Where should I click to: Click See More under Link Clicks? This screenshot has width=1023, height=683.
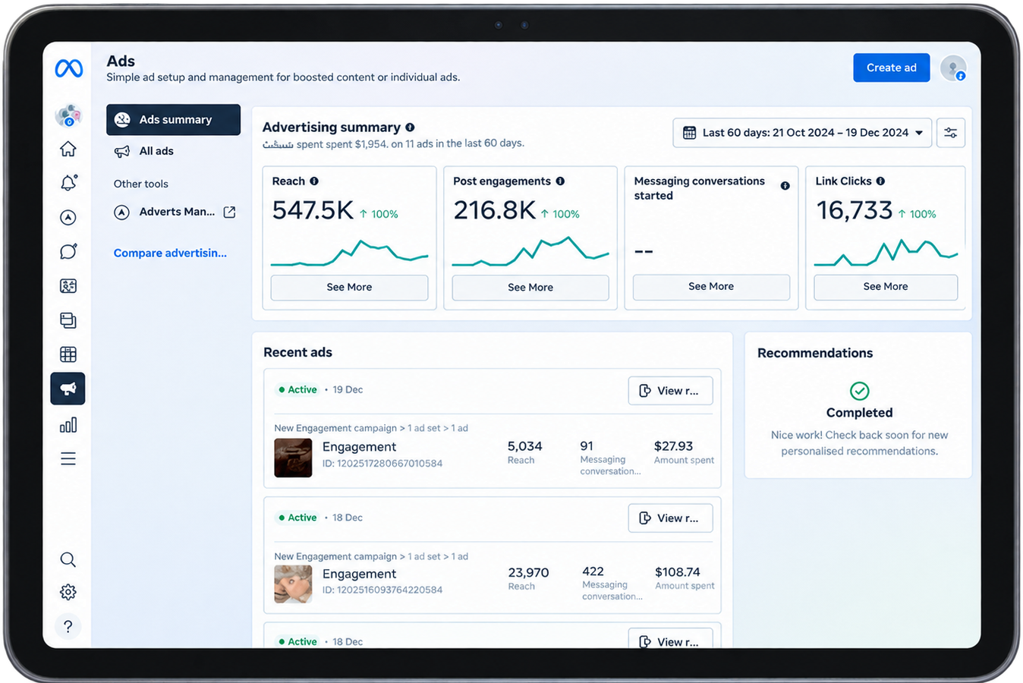[x=886, y=287]
